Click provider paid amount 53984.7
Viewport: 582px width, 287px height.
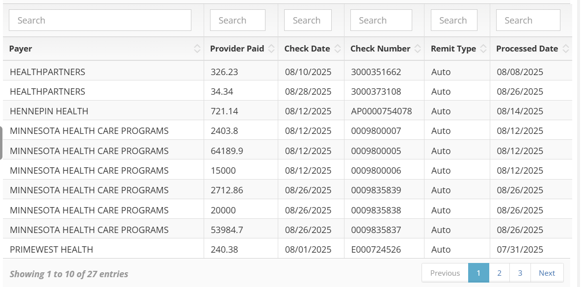[x=227, y=230]
